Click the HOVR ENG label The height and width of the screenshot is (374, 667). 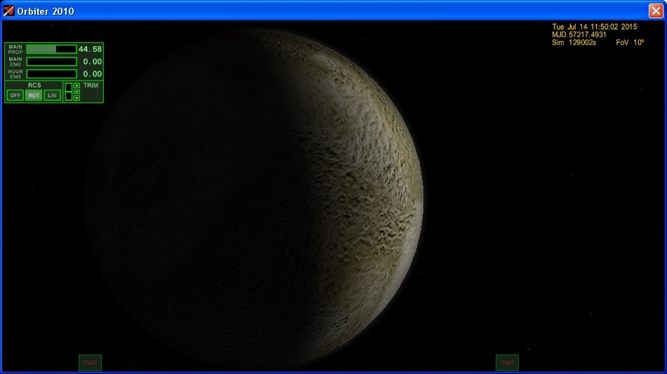click(15, 74)
